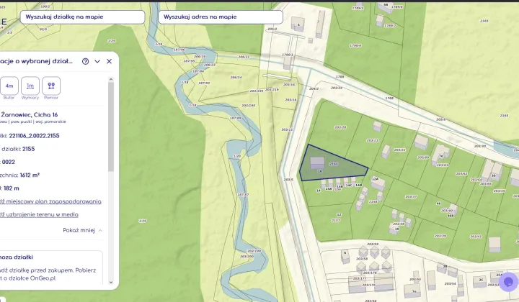Select parcel '206/24' on the map

236,77
